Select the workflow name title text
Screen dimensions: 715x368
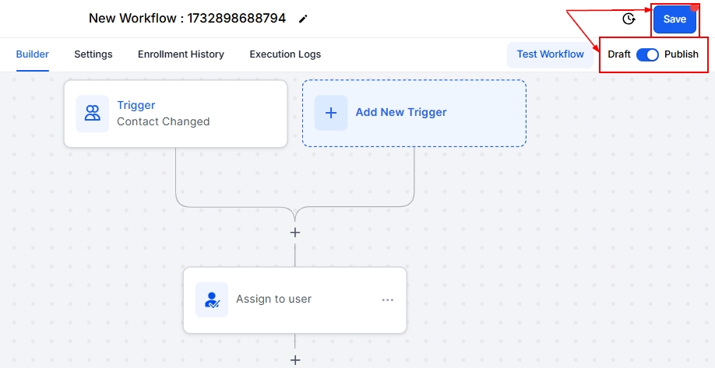(187, 18)
